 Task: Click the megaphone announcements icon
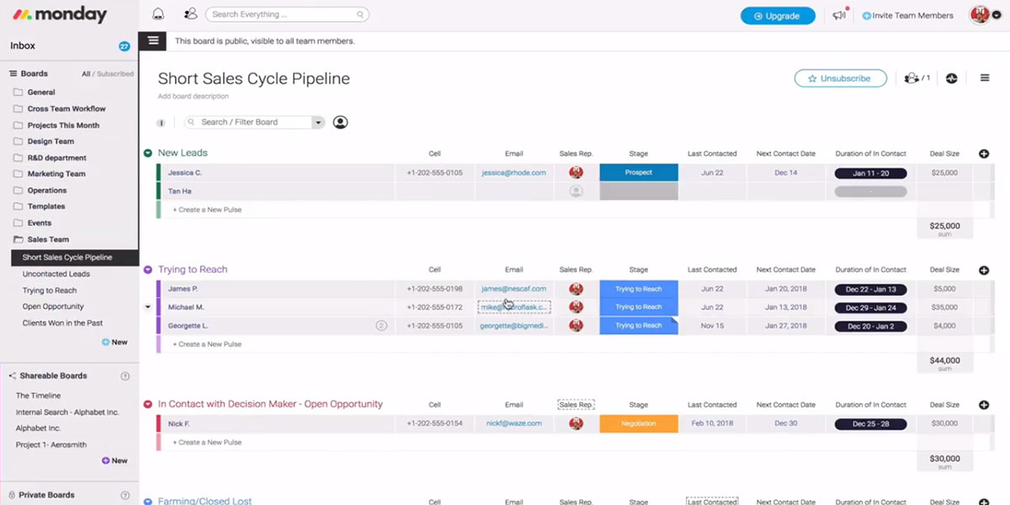pos(838,15)
